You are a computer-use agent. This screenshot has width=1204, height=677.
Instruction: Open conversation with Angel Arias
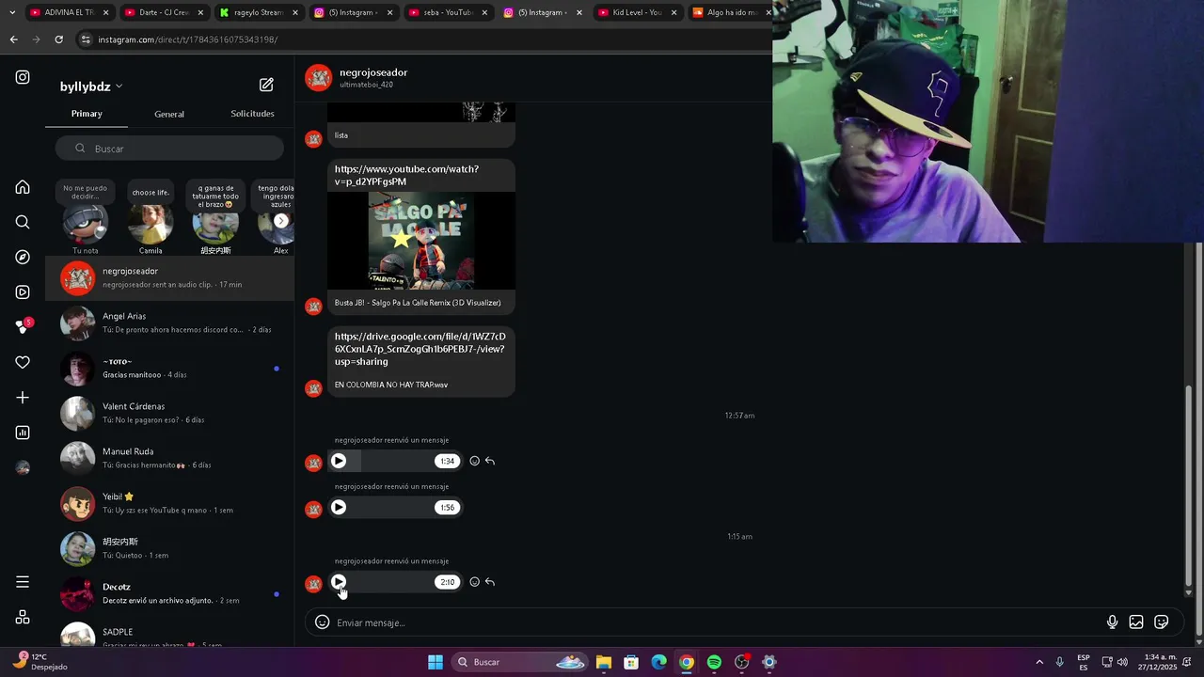pyautogui.click(x=169, y=323)
